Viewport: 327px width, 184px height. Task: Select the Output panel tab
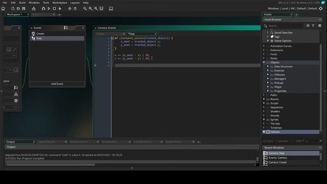tap(10, 142)
